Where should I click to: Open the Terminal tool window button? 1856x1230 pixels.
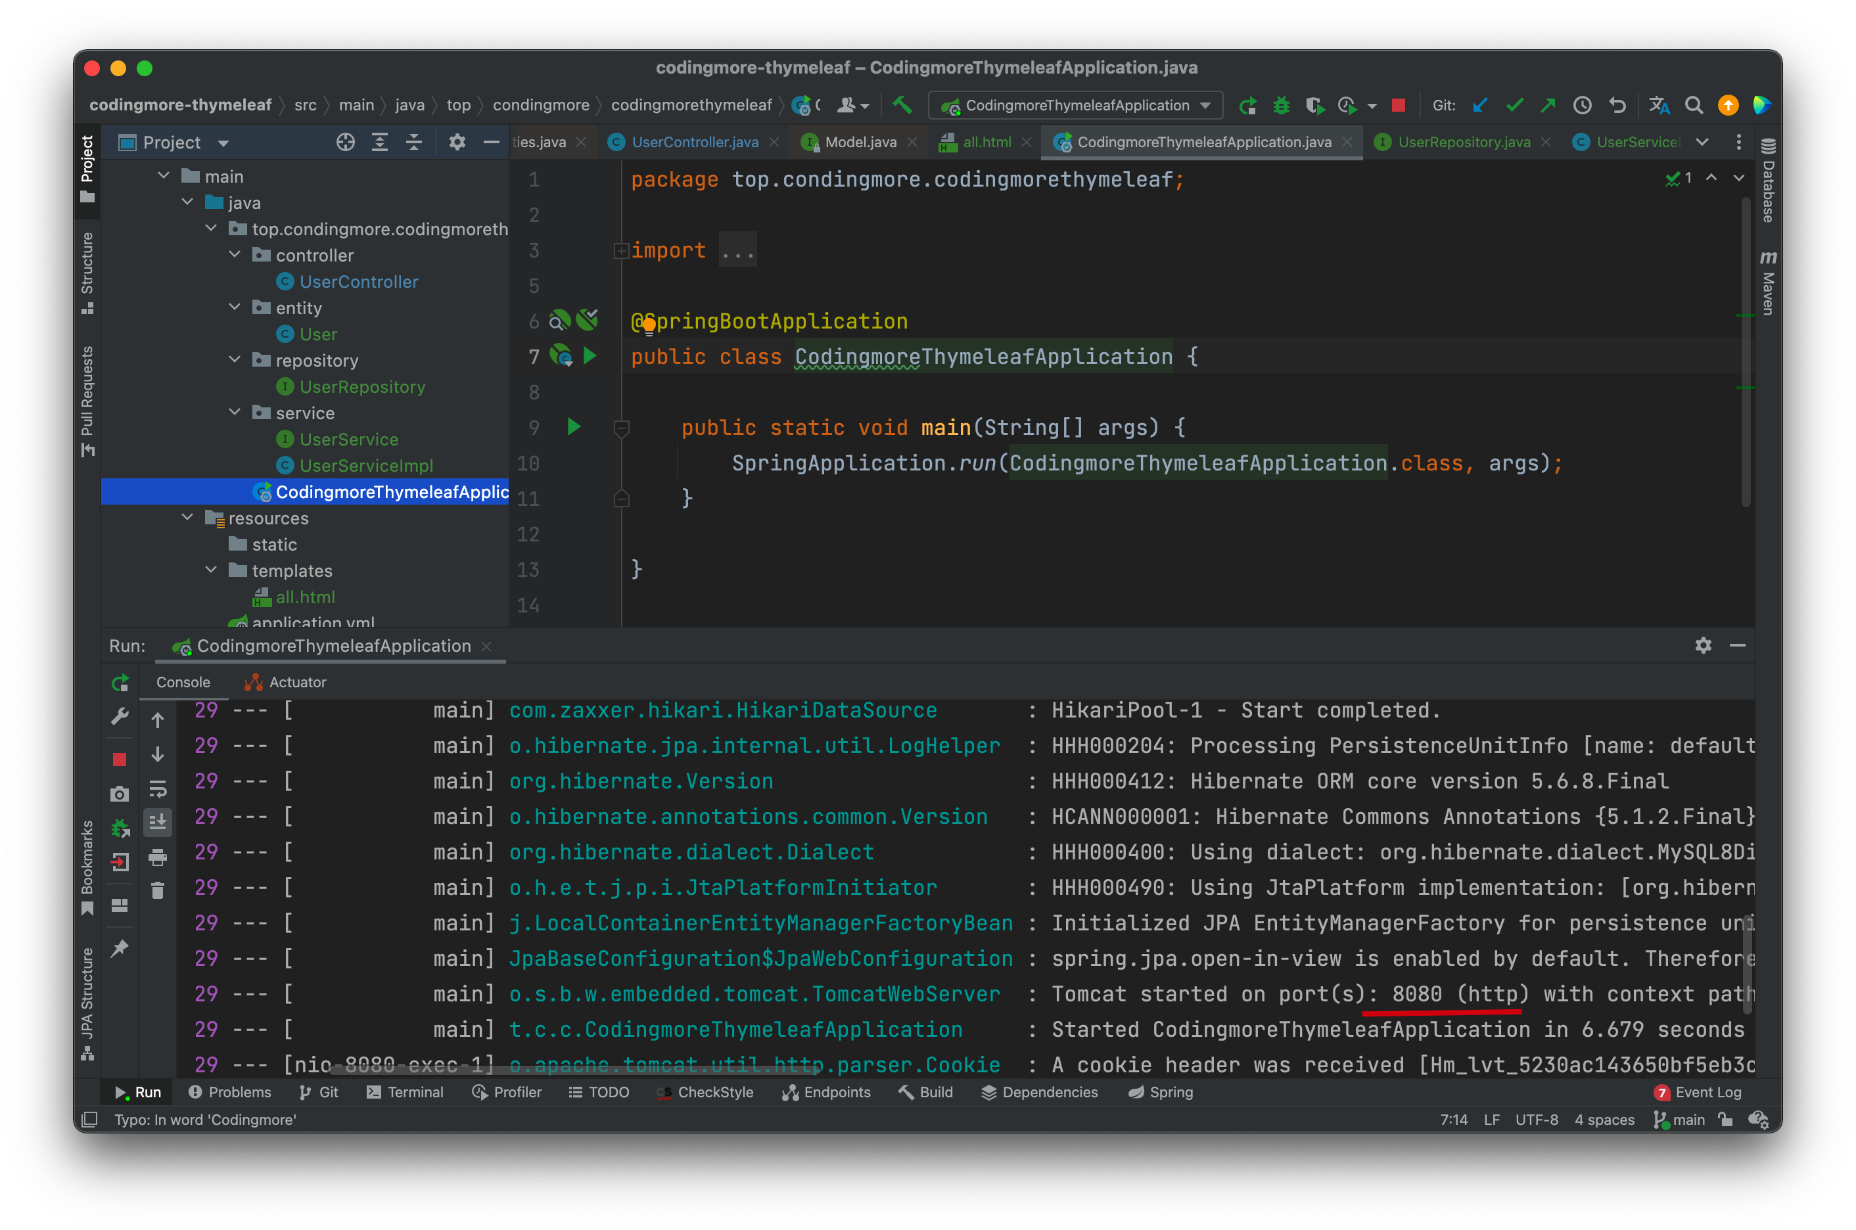tap(405, 1092)
